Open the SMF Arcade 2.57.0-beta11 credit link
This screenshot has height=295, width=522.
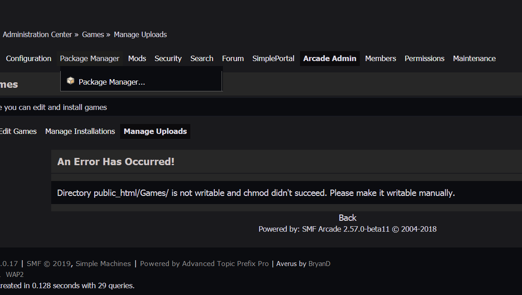(x=346, y=229)
